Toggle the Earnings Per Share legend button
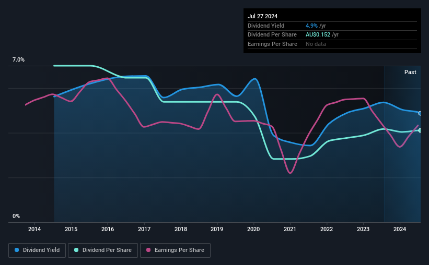Viewport: 429px width, 265px height. point(175,250)
